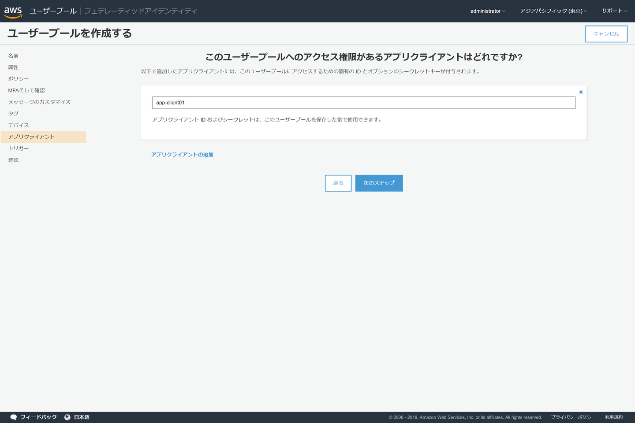Go to the MFAそして確認 step
635x423 pixels.
(x=26, y=90)
